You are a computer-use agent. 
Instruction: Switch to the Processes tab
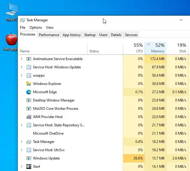28,34
